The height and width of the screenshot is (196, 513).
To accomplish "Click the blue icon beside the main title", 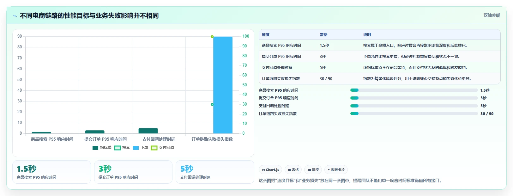I will tap(15, 16).
